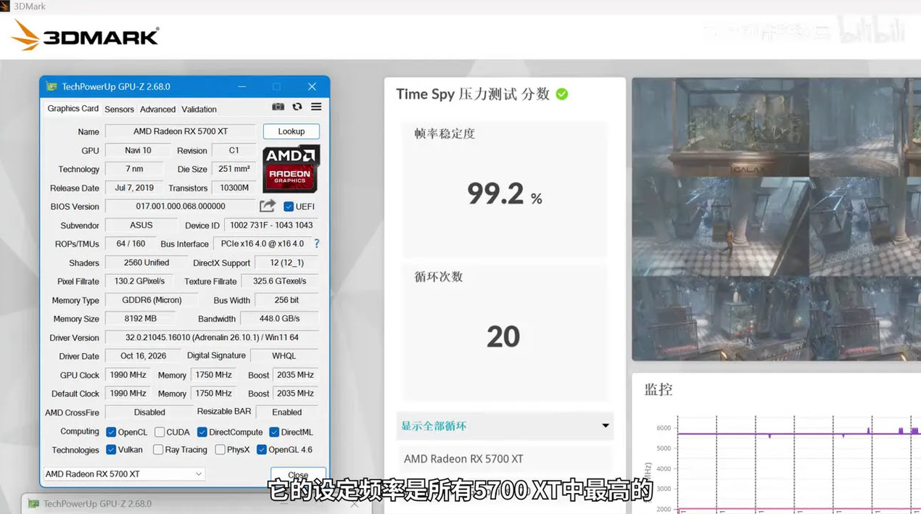Click the GPU-Z Close button
Viewport: 921px width, 514px height.
297,476
